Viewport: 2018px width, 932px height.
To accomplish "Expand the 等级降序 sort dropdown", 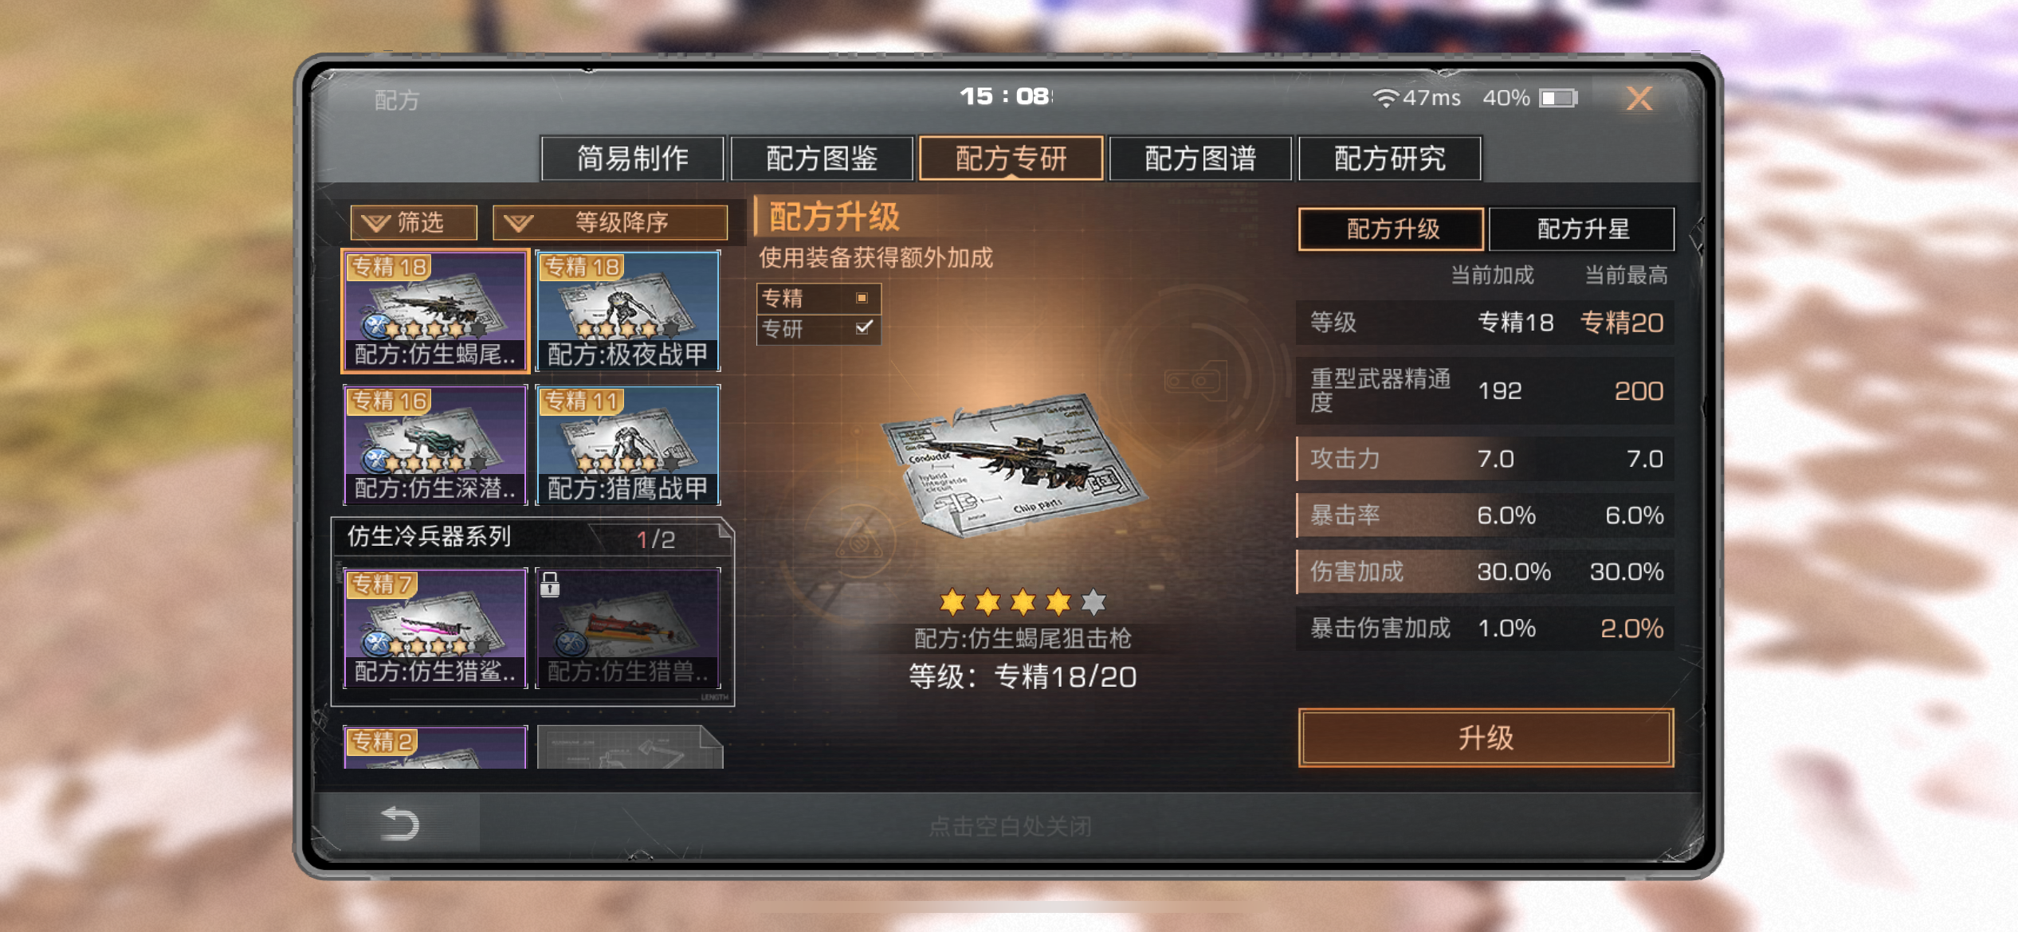I will tap(611, 222).
